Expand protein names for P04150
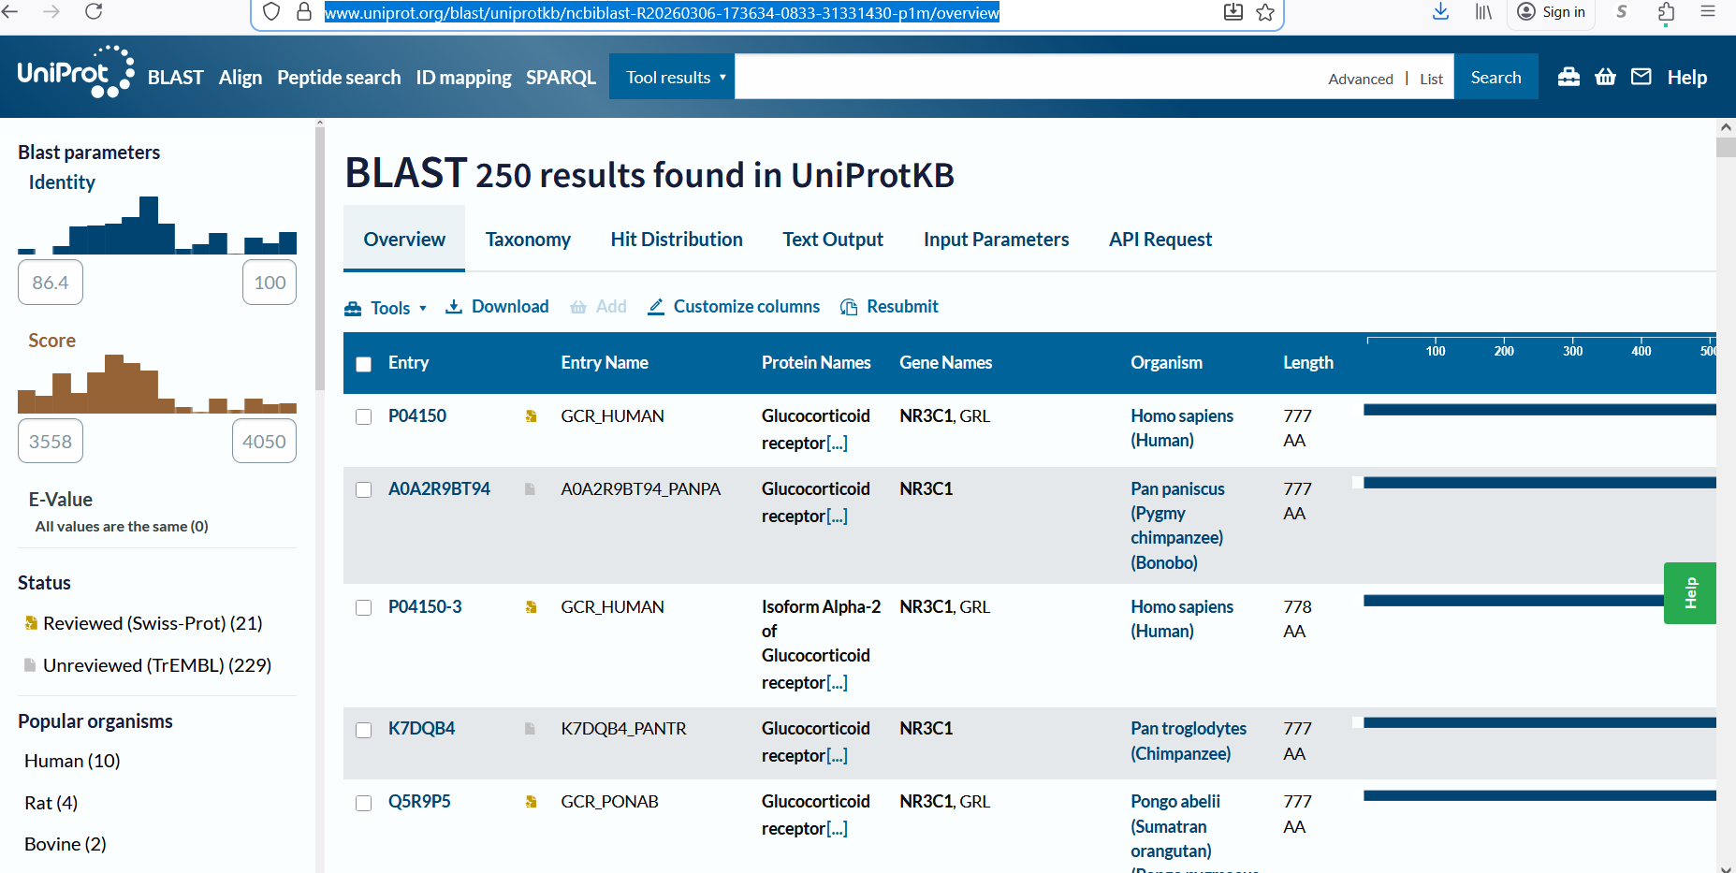1736x873 pixels. (837, 444)
